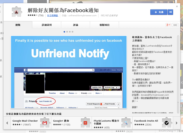
Task: Click the description panel scrollbar
Action: point(178,74)
